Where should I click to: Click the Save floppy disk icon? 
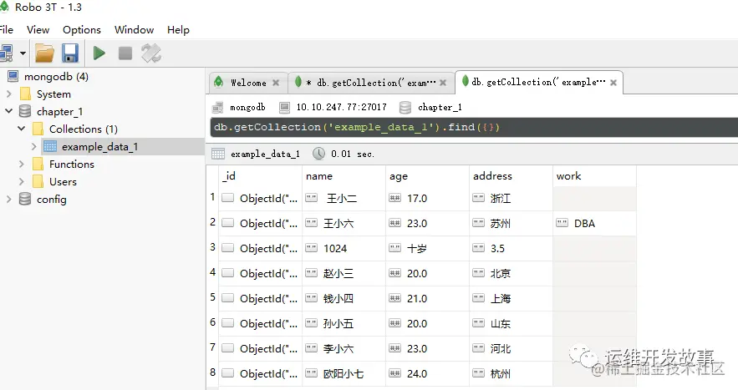coord(70,53)
